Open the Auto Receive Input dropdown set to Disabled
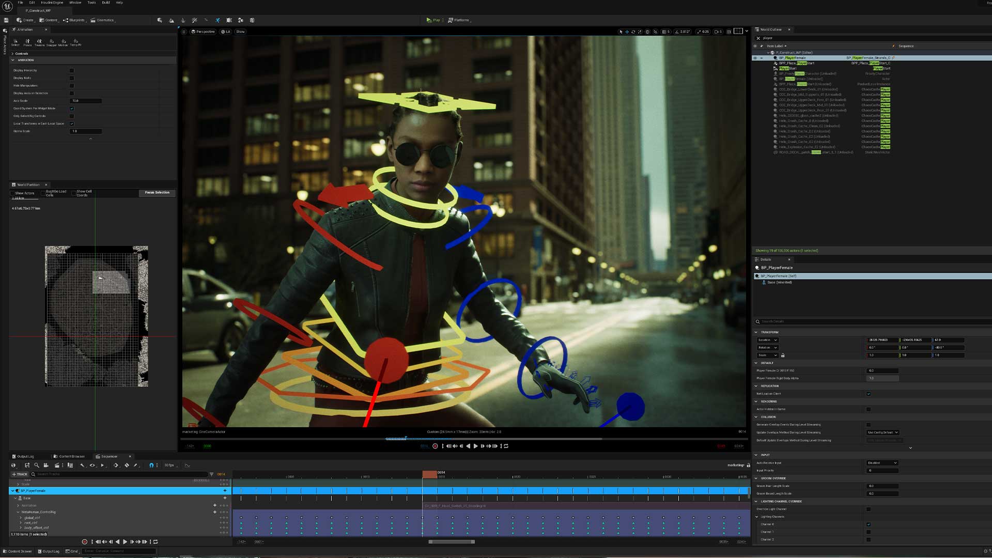This screenshot has height=558, width=992. (882, 463)
